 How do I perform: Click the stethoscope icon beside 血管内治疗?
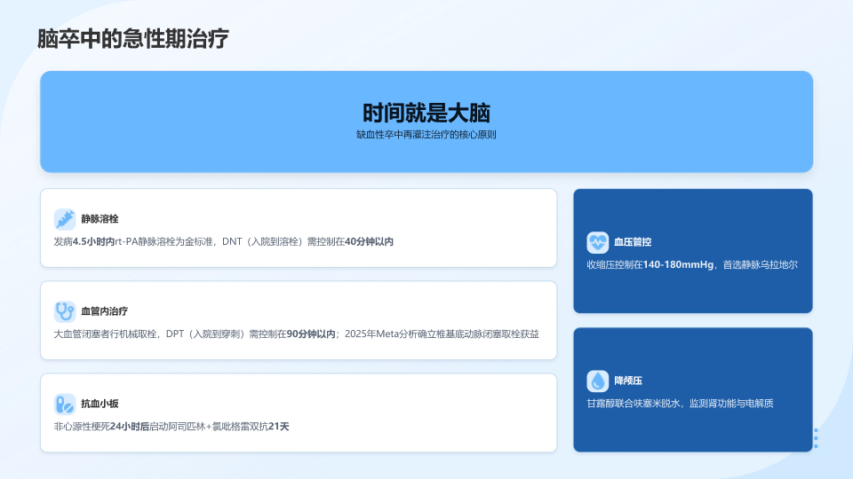(65, 311)
